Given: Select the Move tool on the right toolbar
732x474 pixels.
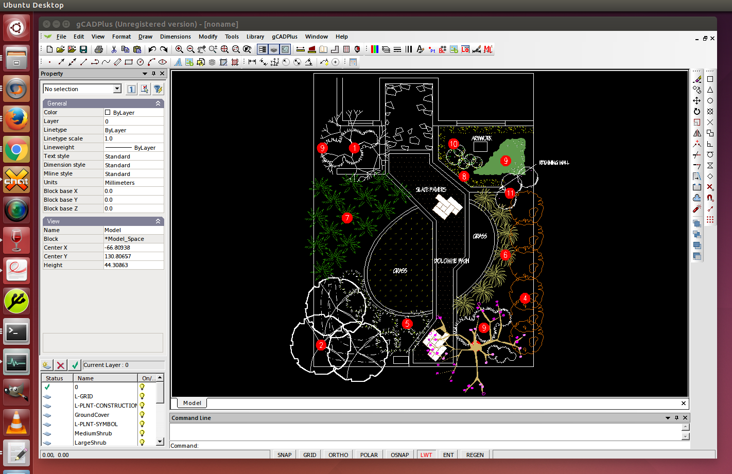Looking at the screenshot, I should coord(696,101).
